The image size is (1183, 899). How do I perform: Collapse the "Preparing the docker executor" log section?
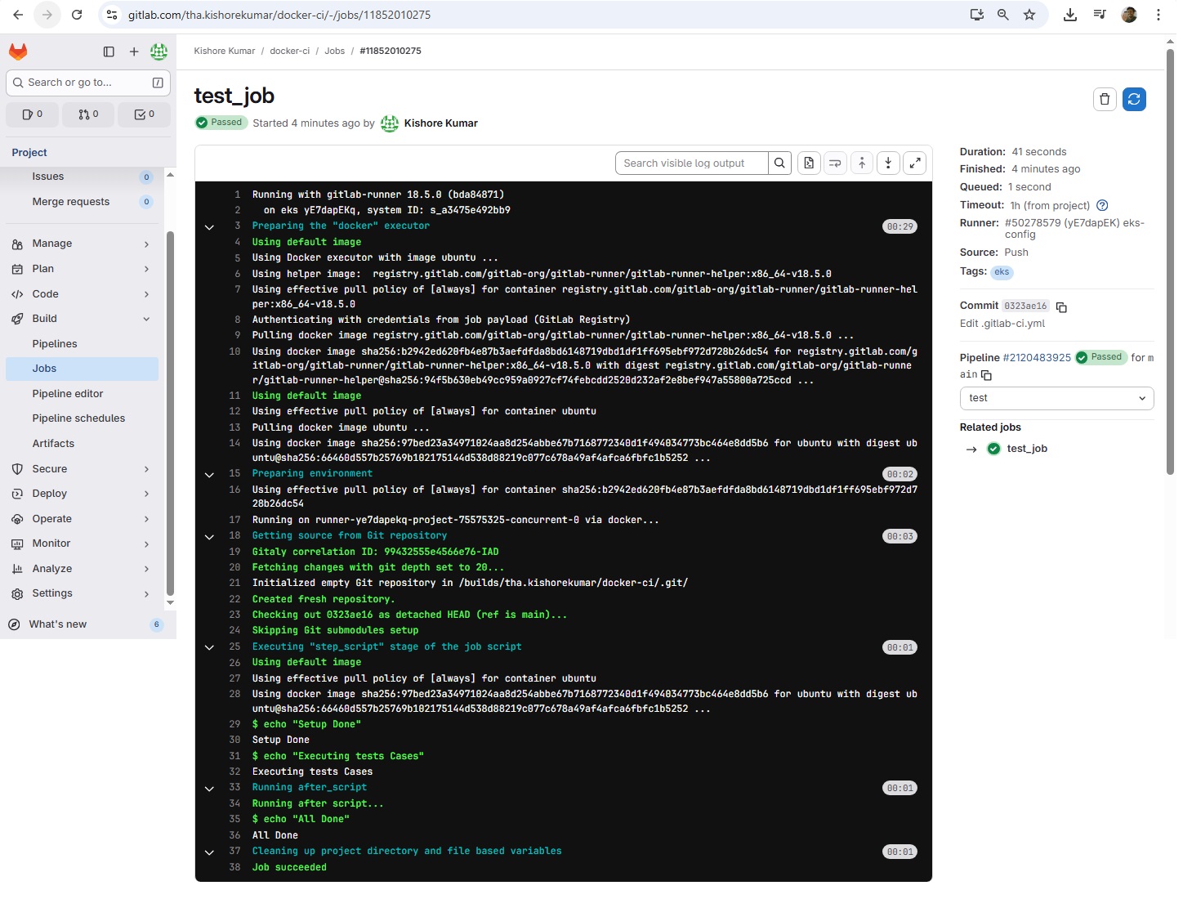(210, 227)
